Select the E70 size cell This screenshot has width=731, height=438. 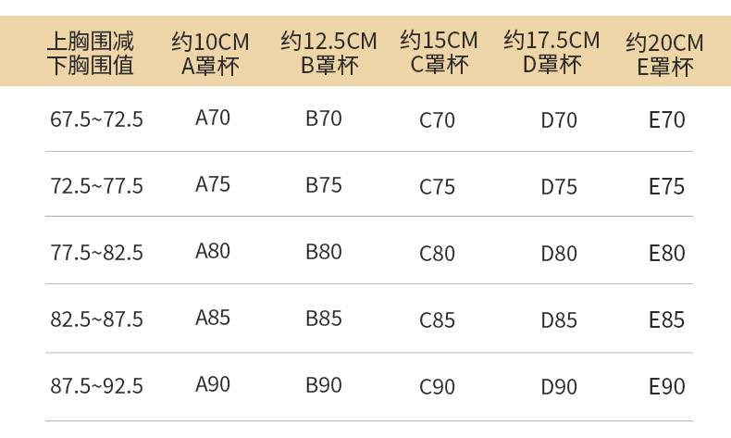tap(666, 120)
